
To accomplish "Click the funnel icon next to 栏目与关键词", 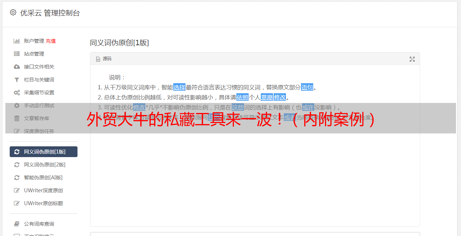I will coord(17,80).
